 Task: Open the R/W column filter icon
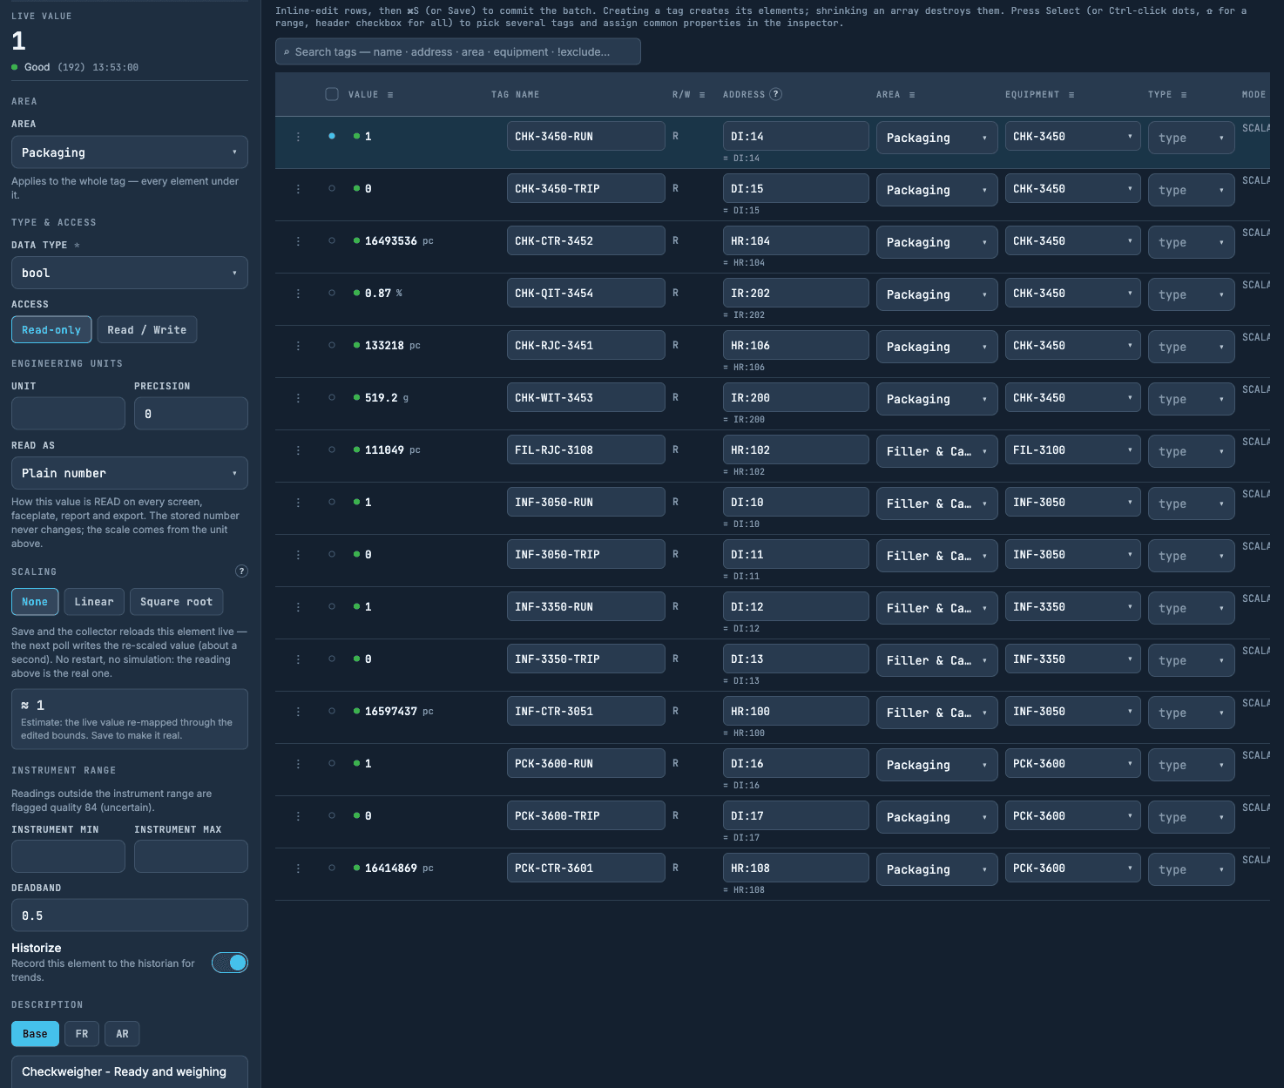(x=702, y=95)
